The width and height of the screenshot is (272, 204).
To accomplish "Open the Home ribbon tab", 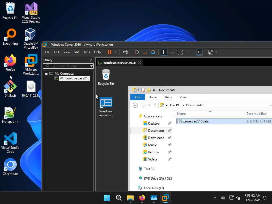I will pos(153,97).
